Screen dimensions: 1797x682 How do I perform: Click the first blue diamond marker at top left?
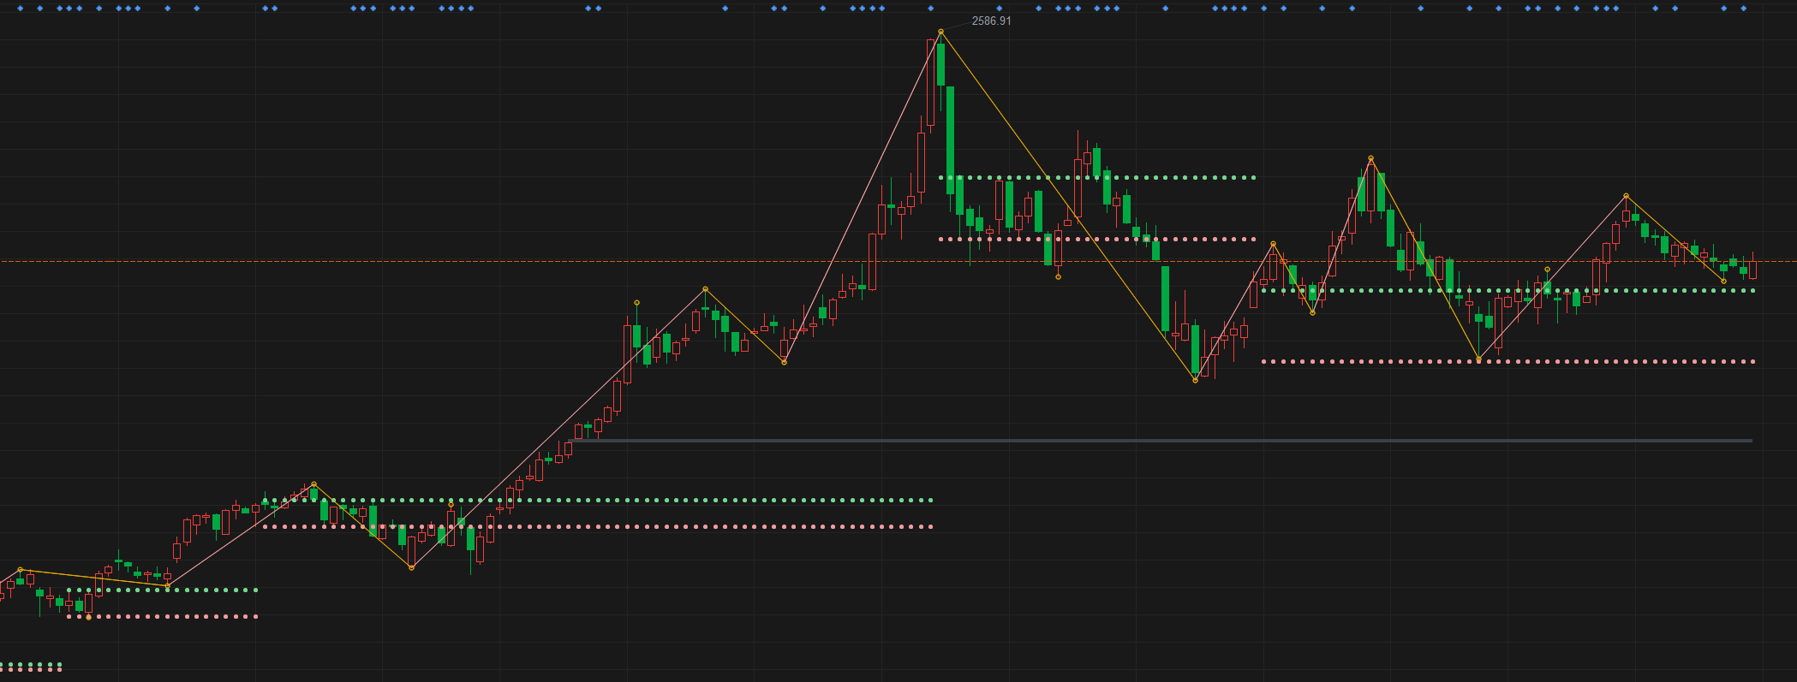click(19, 9)
